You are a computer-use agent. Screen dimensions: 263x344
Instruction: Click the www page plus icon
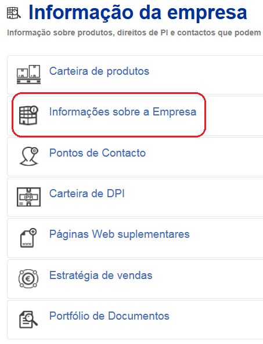pyautogui.click(x=28, y=238)
